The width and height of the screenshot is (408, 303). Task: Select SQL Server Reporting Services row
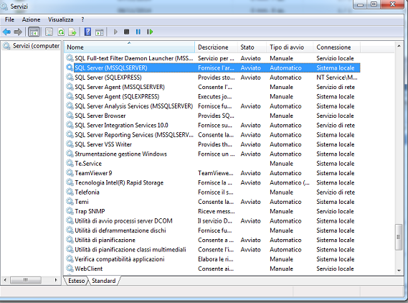[x=212, y=135]
